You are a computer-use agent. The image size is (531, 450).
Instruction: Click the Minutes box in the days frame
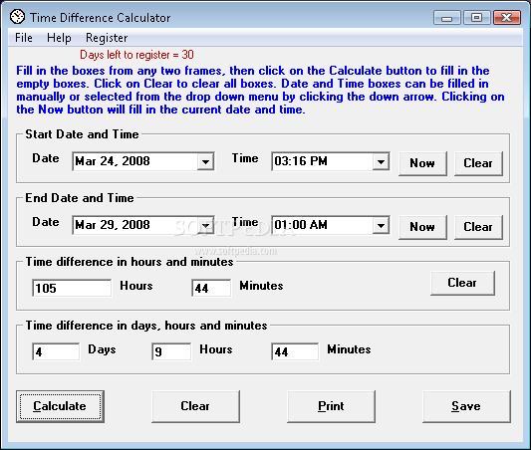click(x=295, y=351)
